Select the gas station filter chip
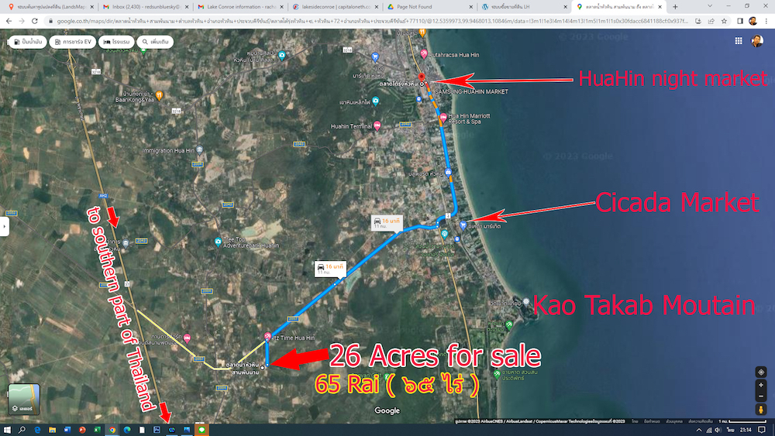The width and height of the screenshot is (775, 436). tap(28, 42)
